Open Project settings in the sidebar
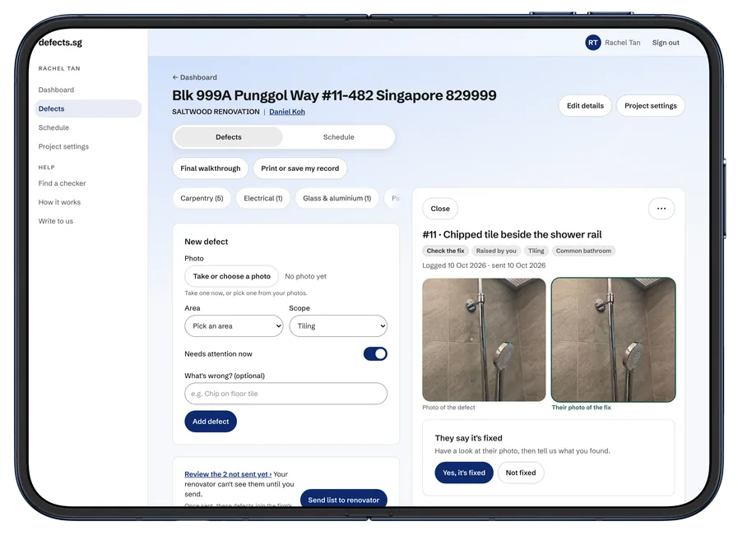The height and width of the screenshot is (535, 738). coord(63,146)
